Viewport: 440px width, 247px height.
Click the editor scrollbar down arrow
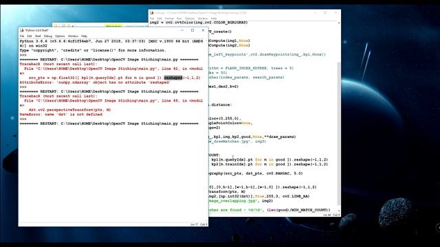click(339, 211)
